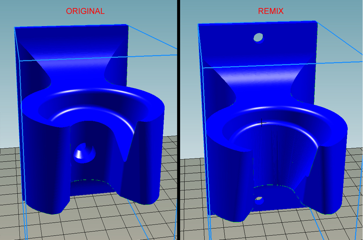
Task: Select the remix bounding box top-left corner
Action: click(x=198, y=24)
